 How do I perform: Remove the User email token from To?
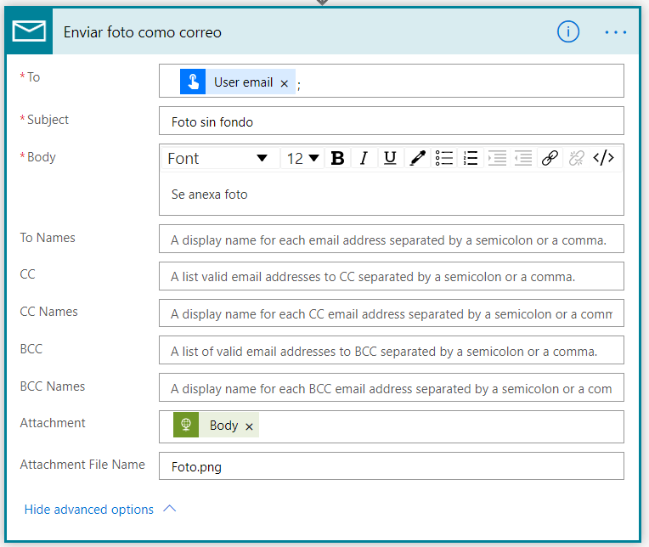click(x=285, y=83)
